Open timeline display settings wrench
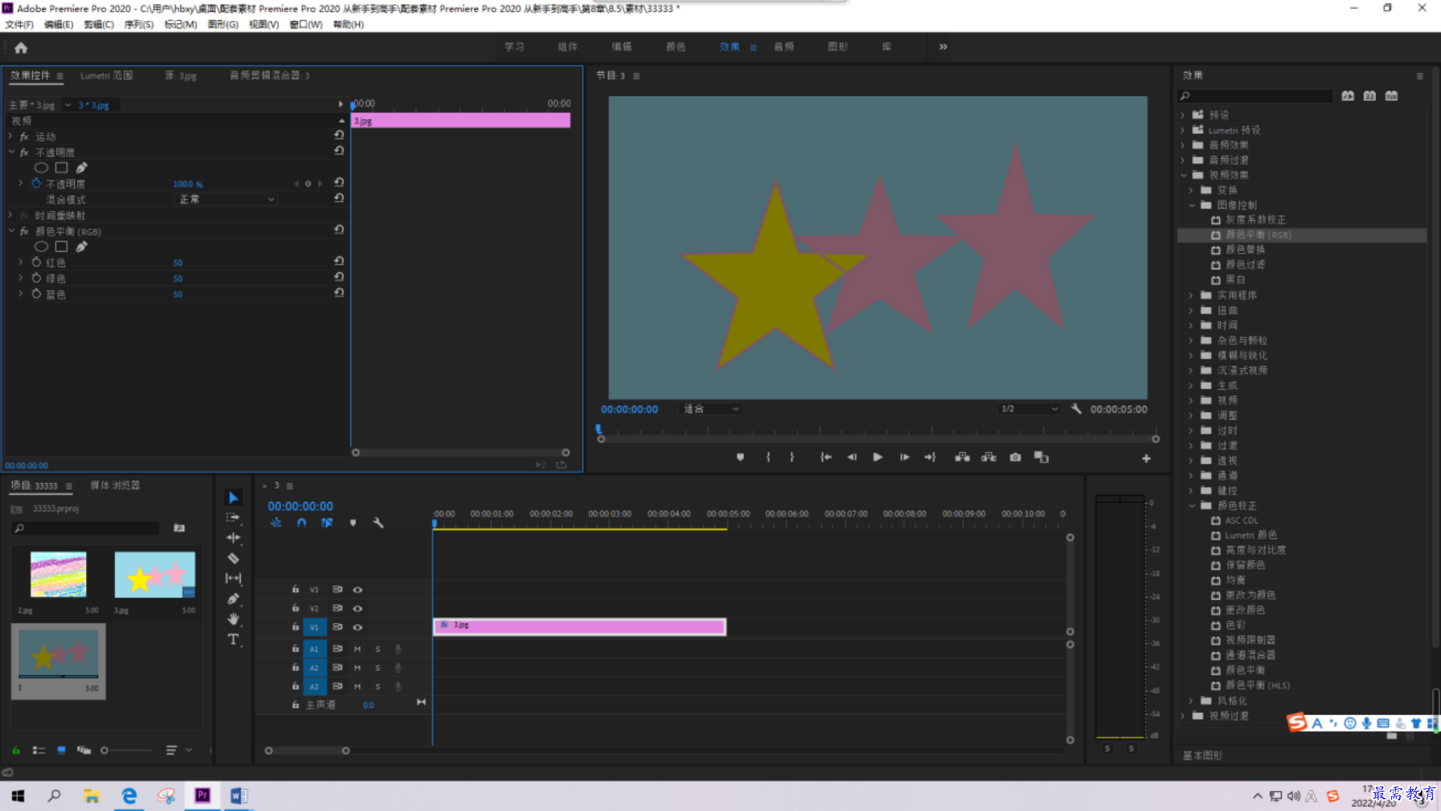The width and height of the screenshot is (1441, 811). click(x=378, y=523)
